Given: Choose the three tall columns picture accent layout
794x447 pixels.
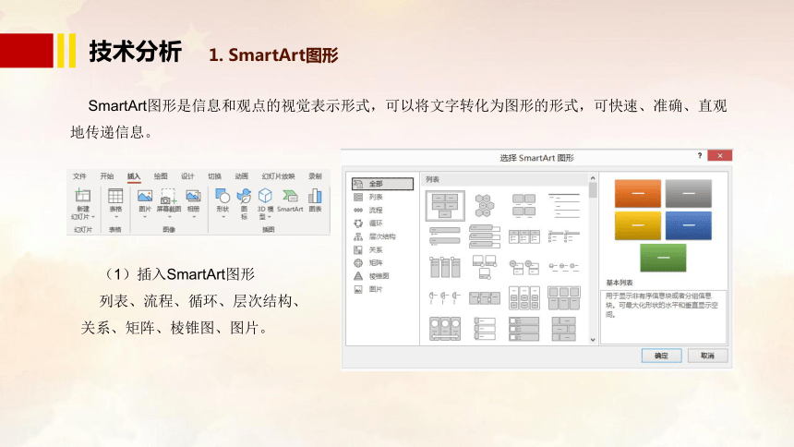Looking at the screenshot, I should tap(445, 267).
